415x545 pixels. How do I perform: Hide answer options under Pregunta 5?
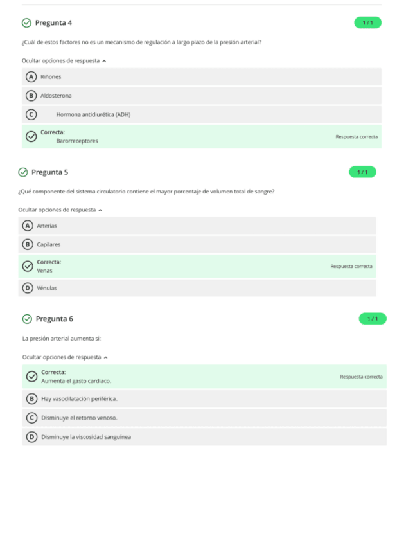60,210
